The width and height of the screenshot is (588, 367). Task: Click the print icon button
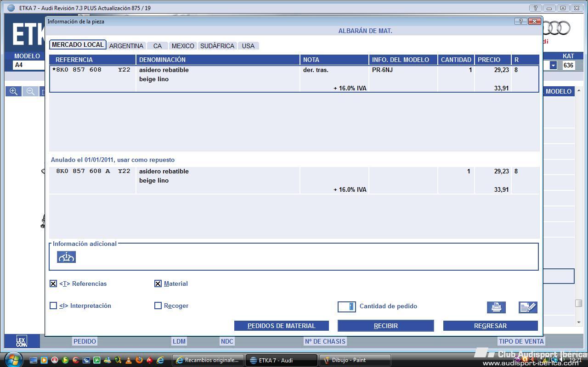click(496, 307)
